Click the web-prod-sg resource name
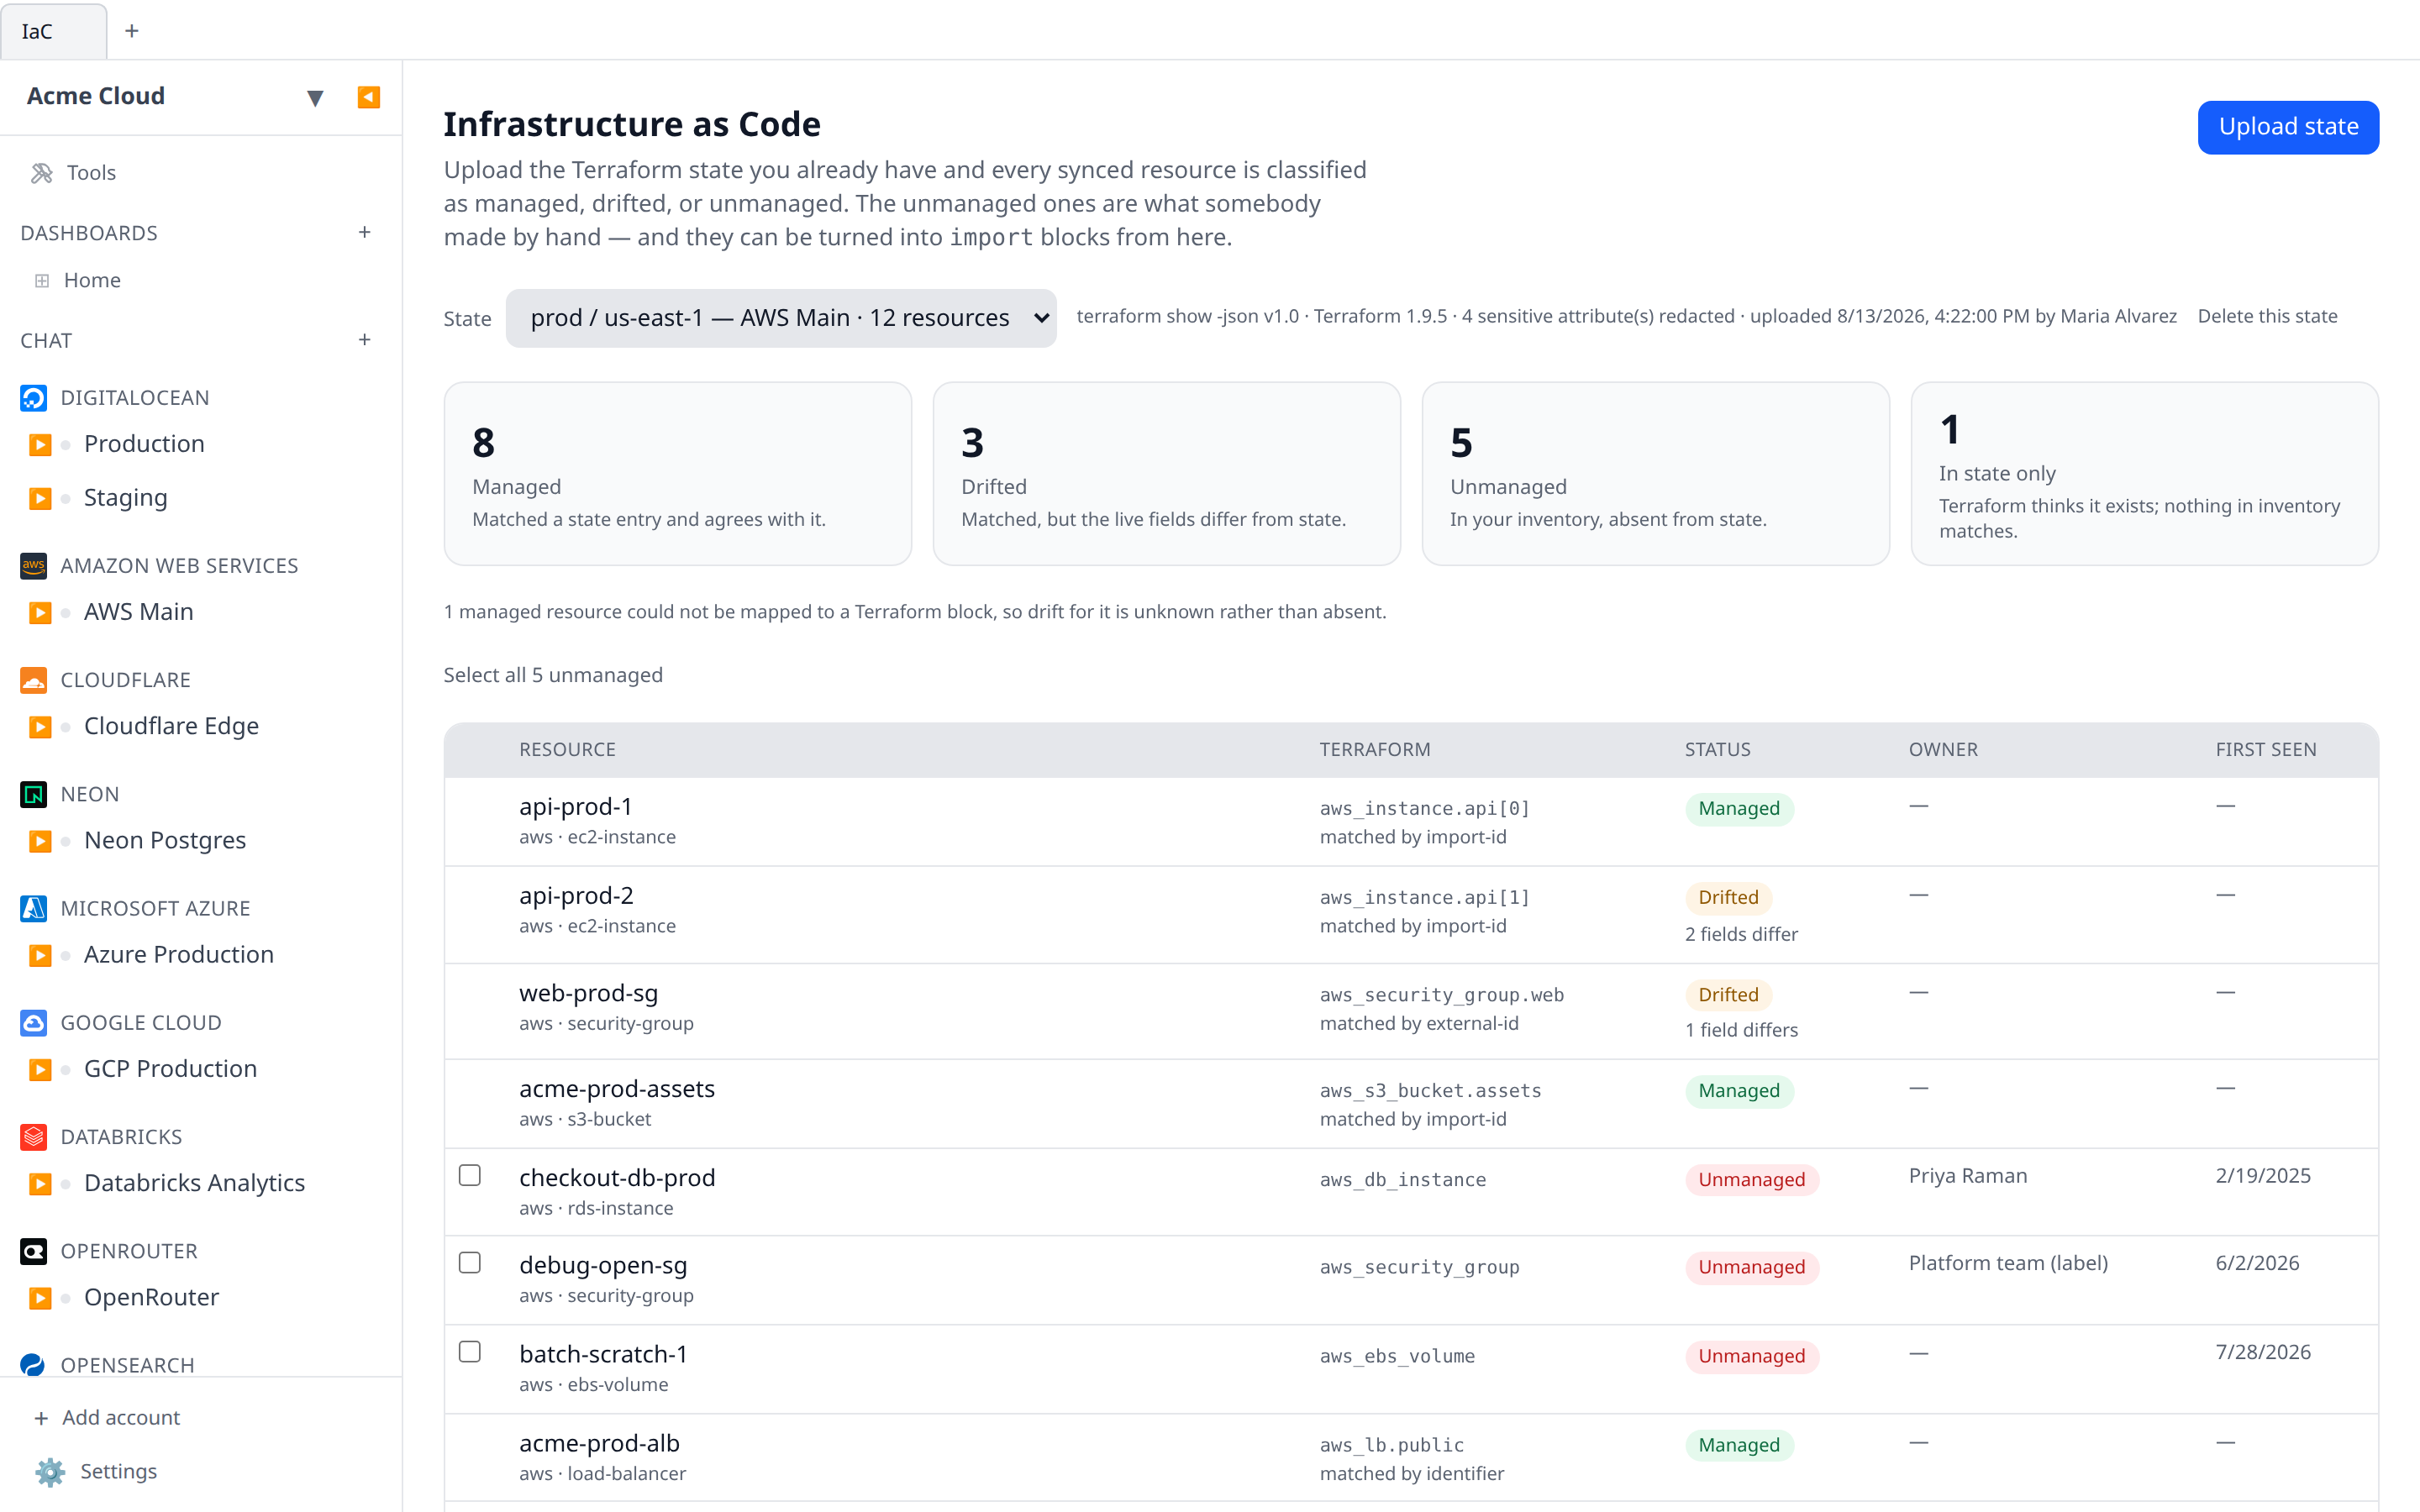This screenshot has height=1512, width=2420. (x=588, y=993)
